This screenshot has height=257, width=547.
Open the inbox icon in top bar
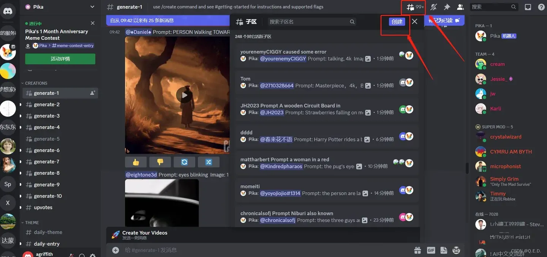point(528,7)
